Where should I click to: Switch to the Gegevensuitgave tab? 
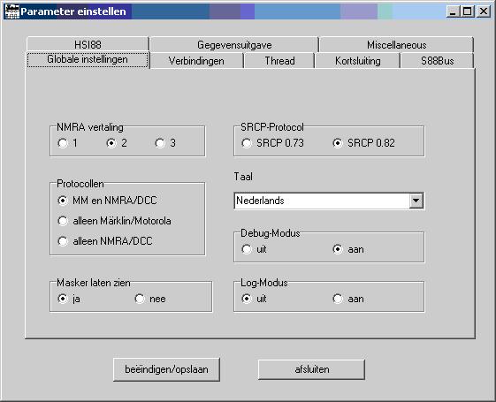tap(234, 44)
